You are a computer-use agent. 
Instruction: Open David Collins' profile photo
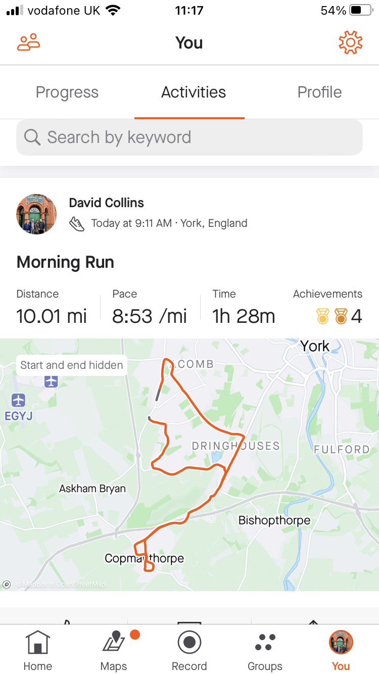point(36,214)
